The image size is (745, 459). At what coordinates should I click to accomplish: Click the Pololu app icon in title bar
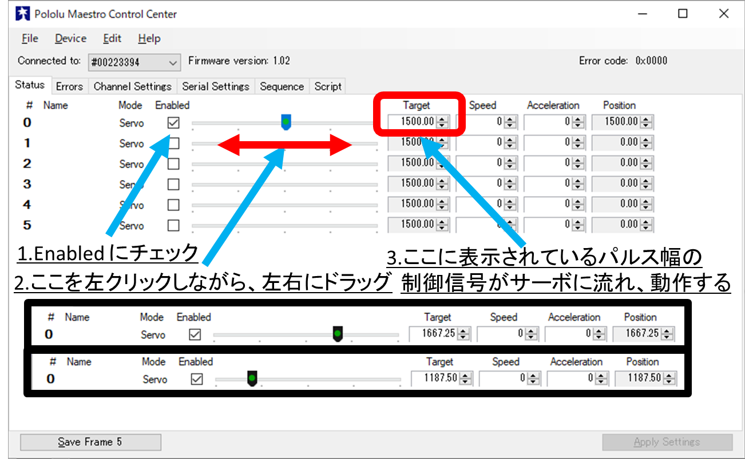(22, 14)
